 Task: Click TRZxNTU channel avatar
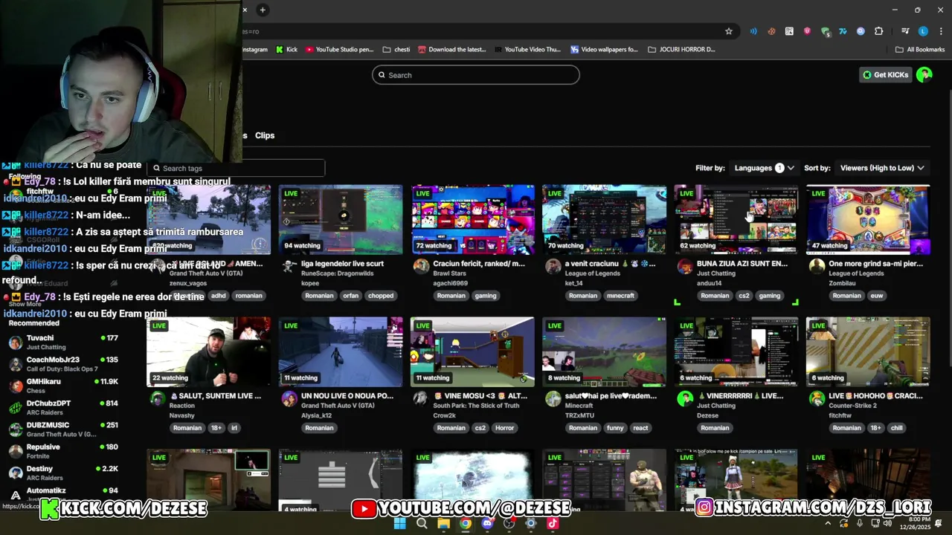coord(553,398)
